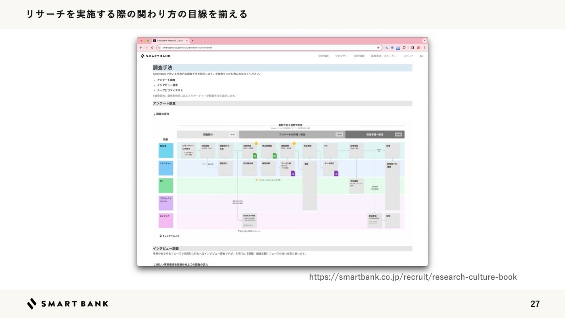Open the Chrome three-dot menu

coord(424,48)
